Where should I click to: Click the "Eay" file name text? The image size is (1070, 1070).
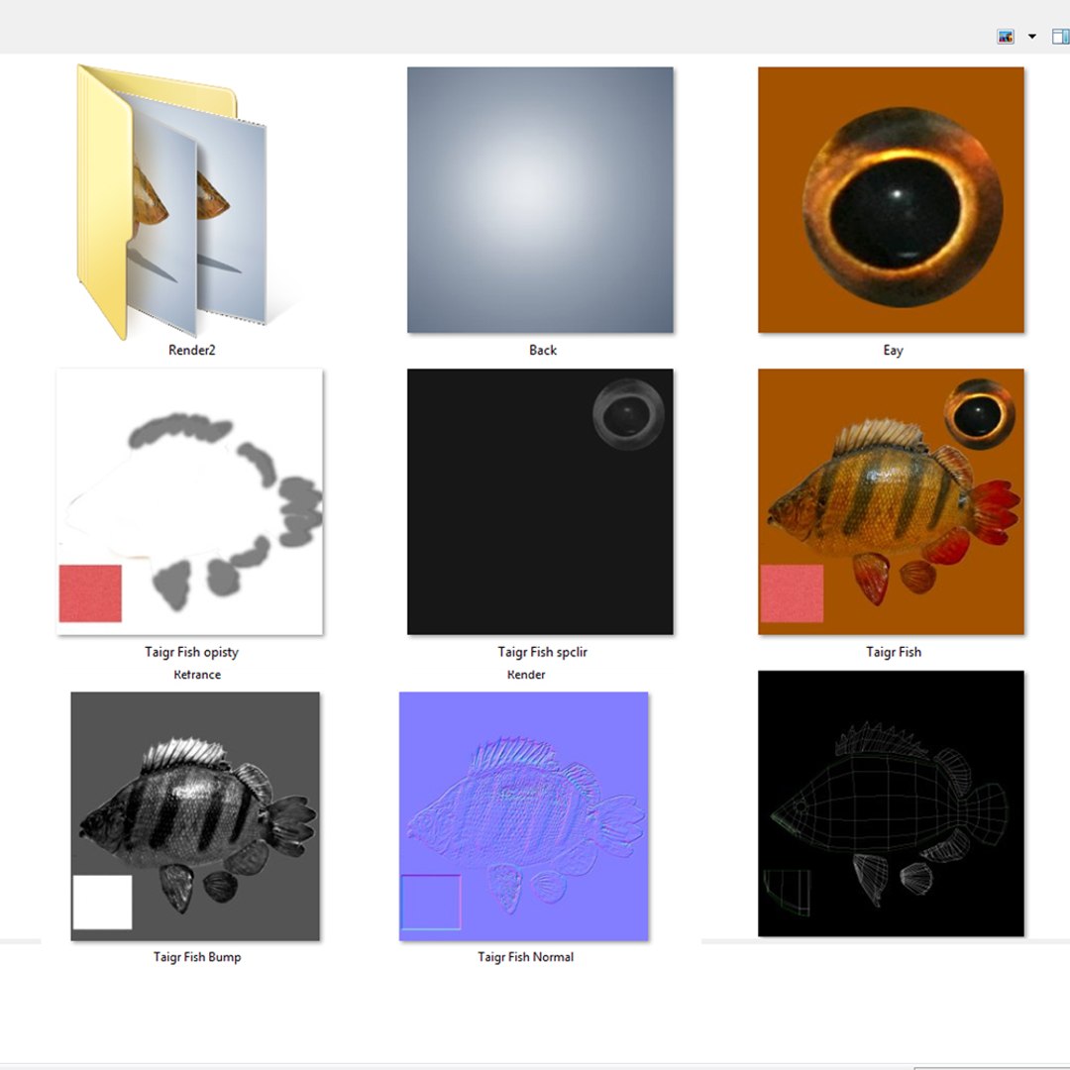894,351
